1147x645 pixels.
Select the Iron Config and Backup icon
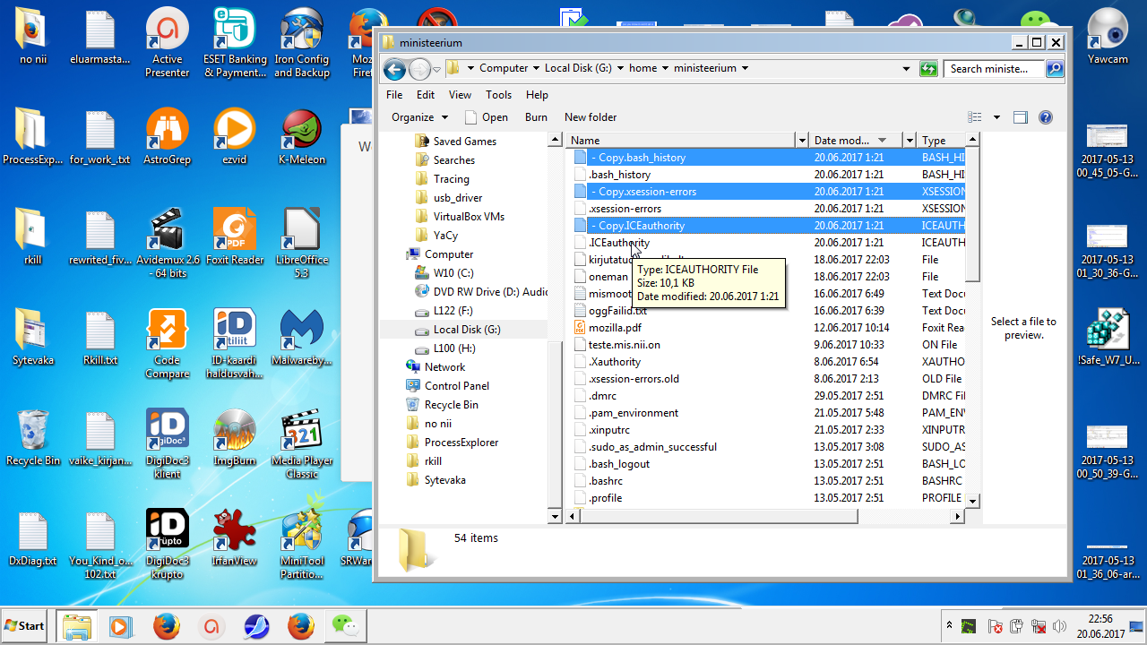(x=302, y=43)
